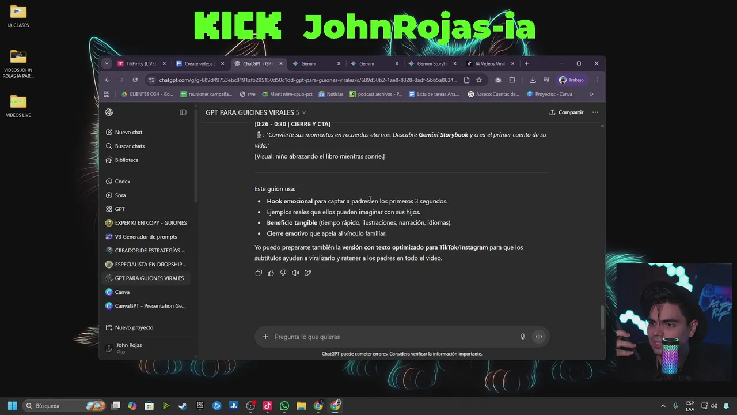This screenshot has height=415, width=737.
Task: Show hidden bookmarks with the chevron
Action: [x=591, y=94]
